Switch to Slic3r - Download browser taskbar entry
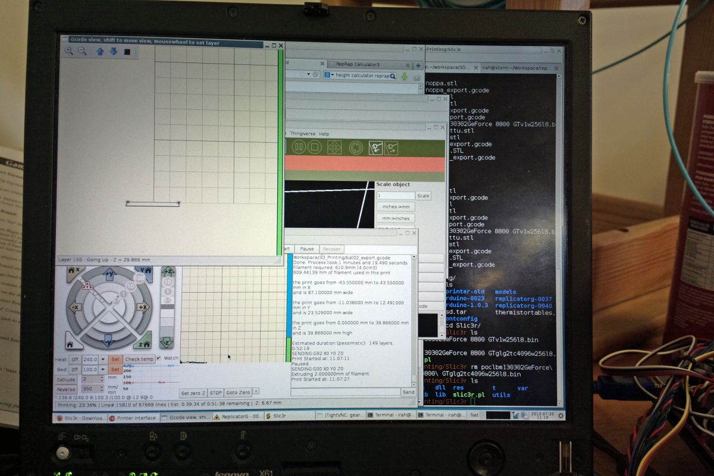This screenshot has width=714, height=476. click(x=80, y=418)
